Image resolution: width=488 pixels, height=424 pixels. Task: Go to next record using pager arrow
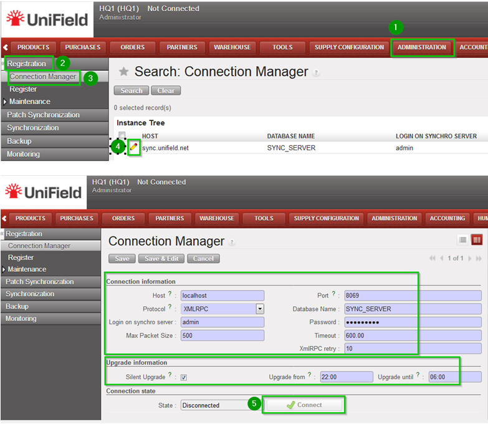pyautogui.click(x=469, y=258)
